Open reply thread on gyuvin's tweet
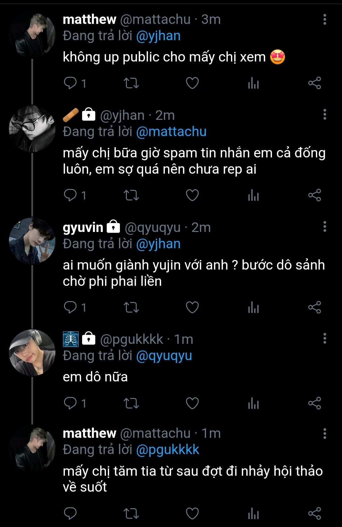The width and height of the screenshot is (342, 527). (70, 307)
